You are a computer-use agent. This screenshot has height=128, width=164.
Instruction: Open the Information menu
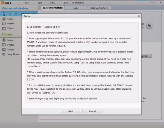click(78, 3)
